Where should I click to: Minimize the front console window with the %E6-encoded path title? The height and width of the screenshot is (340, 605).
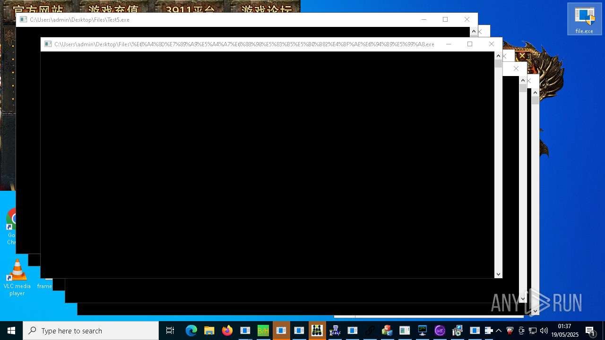448,44
